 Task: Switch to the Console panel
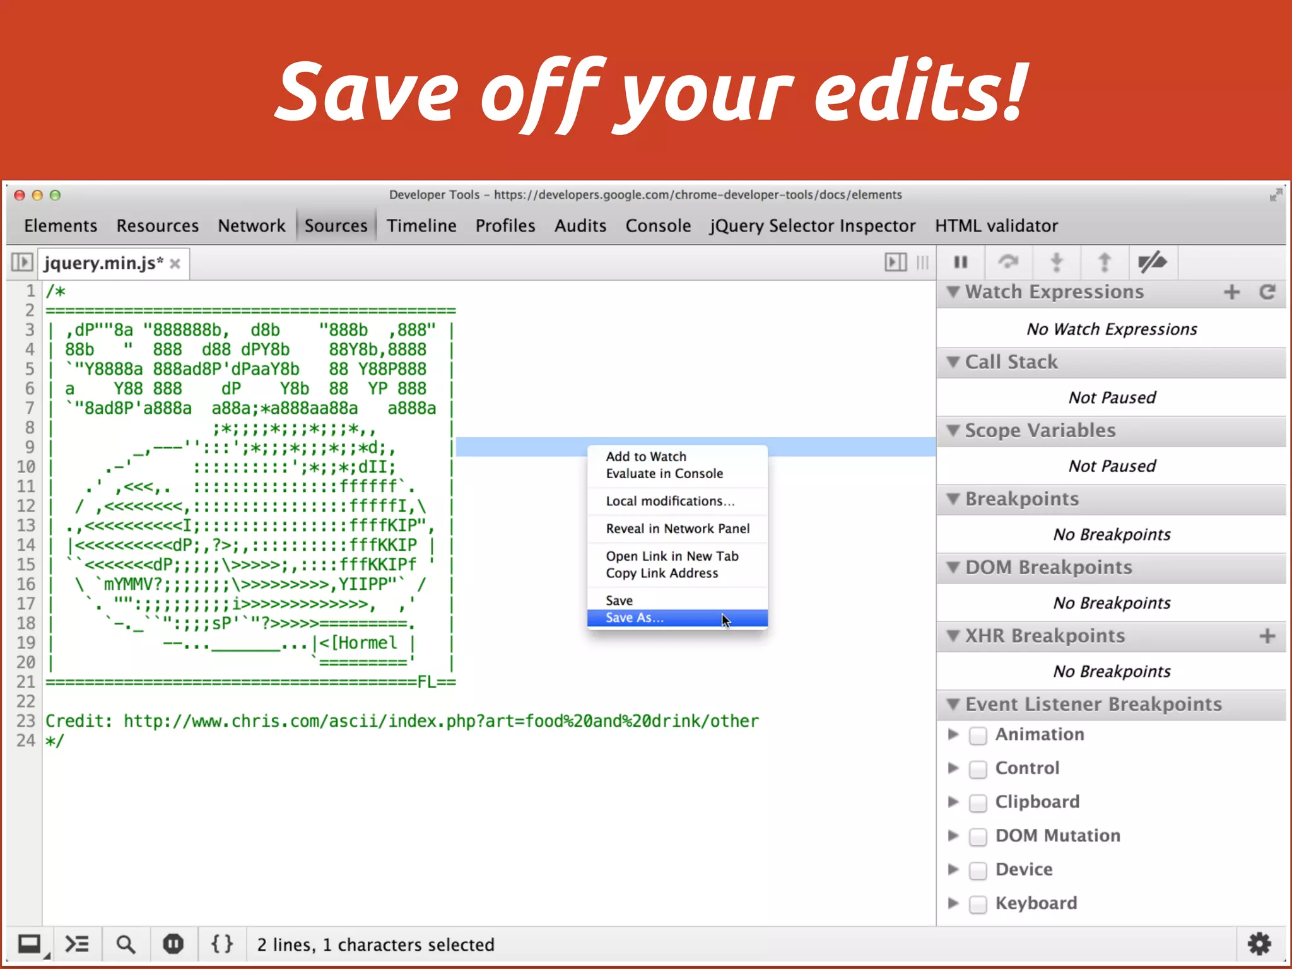[658, 226]
